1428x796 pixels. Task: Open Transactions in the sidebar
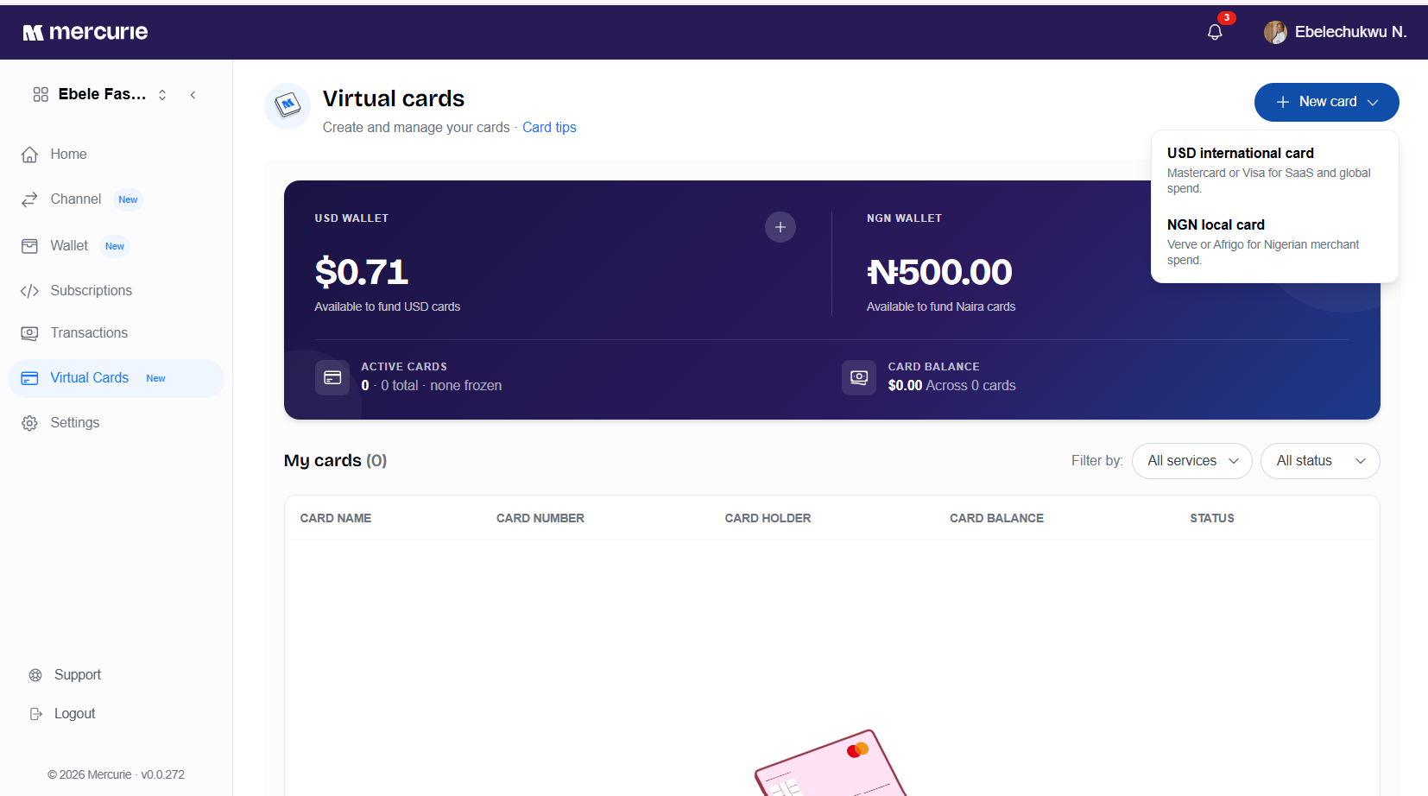(x=116, y=333)
